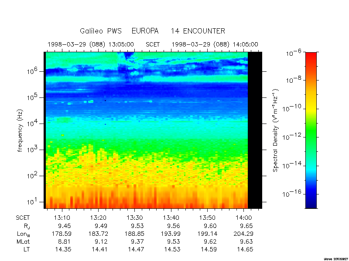Click the LT value '14.47'
This screenshot has height=261, width=349.
136,249
